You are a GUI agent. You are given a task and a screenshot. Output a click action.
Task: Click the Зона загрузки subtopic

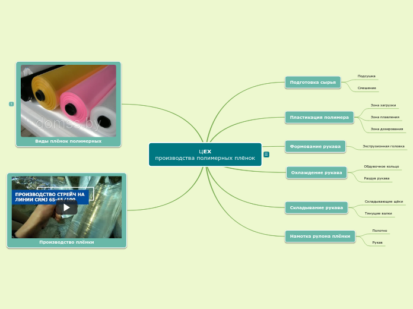pos(383,105)
